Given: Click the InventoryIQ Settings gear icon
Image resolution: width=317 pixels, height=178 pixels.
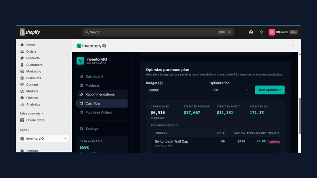Looking at the screenshot, I should click(x=81, y=129).
